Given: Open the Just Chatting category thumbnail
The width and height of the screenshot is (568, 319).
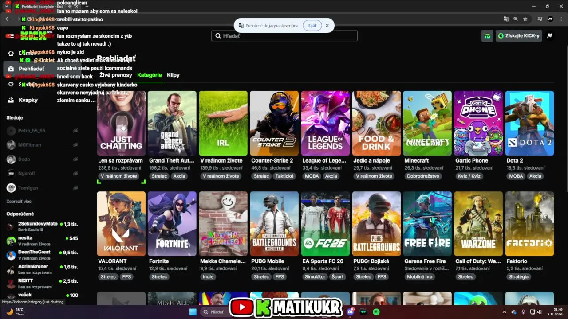Looking at the screenshot, I should (x=121, y=123).
